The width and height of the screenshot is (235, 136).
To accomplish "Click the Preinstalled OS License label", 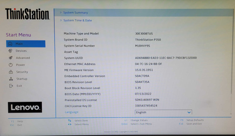I will point(81,100).
